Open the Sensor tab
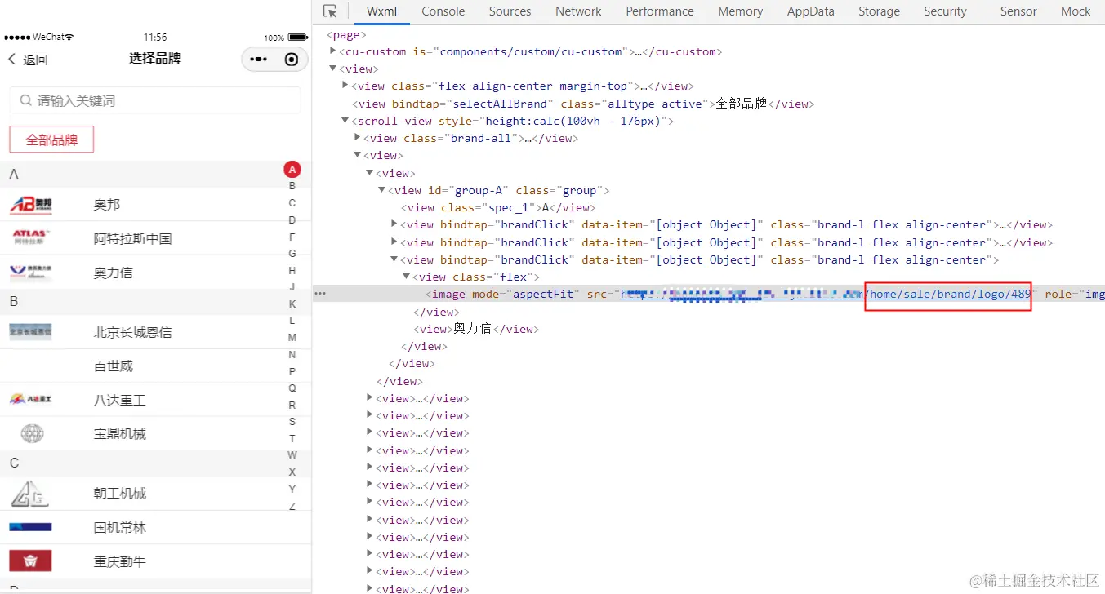This screenshot has height=594, width=1105. [1018, 11]
